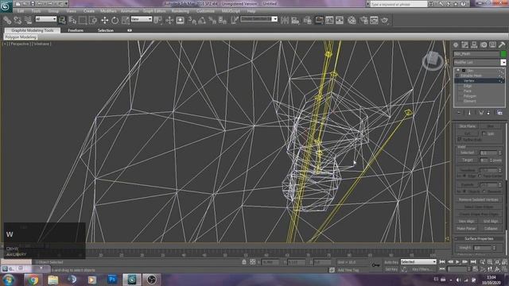
Task: Toggle the Percent Snap button
Action: tap(212, 21)
